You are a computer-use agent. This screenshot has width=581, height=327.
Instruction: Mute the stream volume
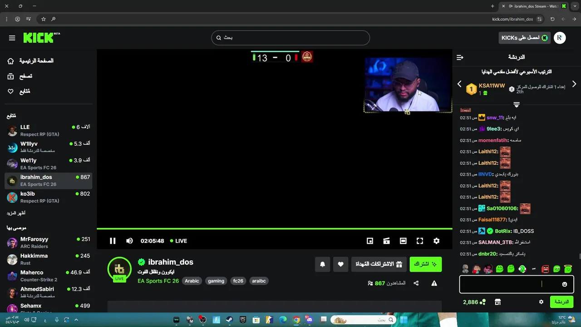(129, 241)
